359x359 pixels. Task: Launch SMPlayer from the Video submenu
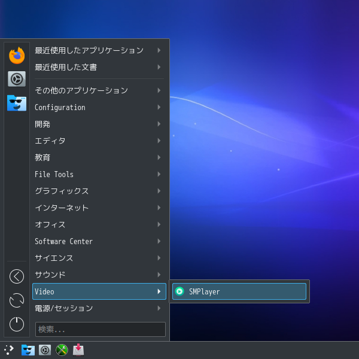239,291
